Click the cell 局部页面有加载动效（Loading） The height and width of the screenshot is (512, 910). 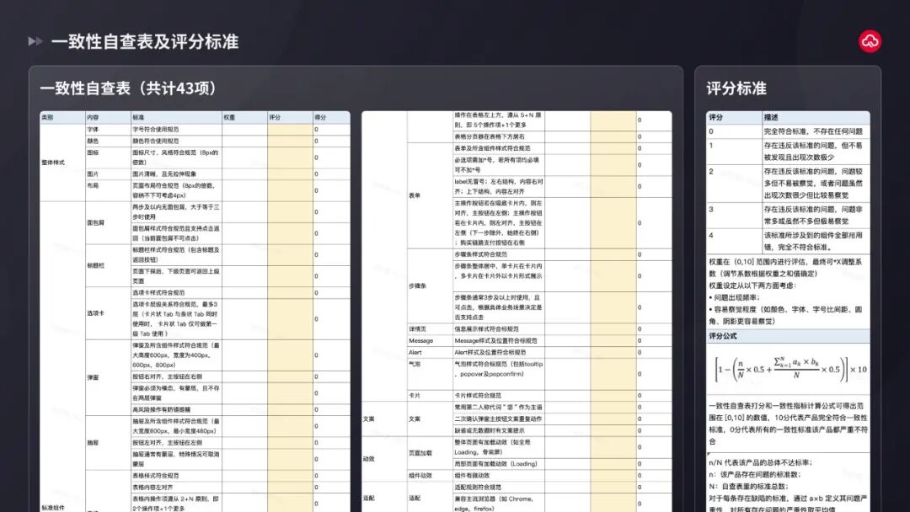coord(499,464)
